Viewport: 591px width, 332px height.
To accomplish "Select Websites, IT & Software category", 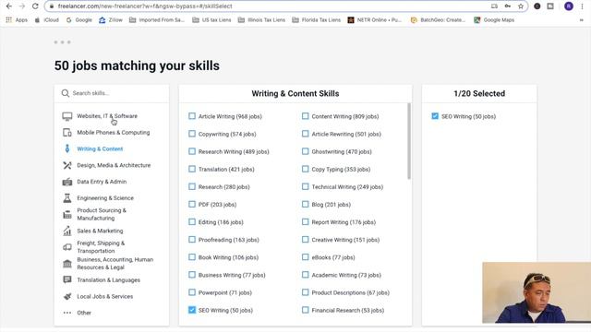I will [x=107, y=116].
